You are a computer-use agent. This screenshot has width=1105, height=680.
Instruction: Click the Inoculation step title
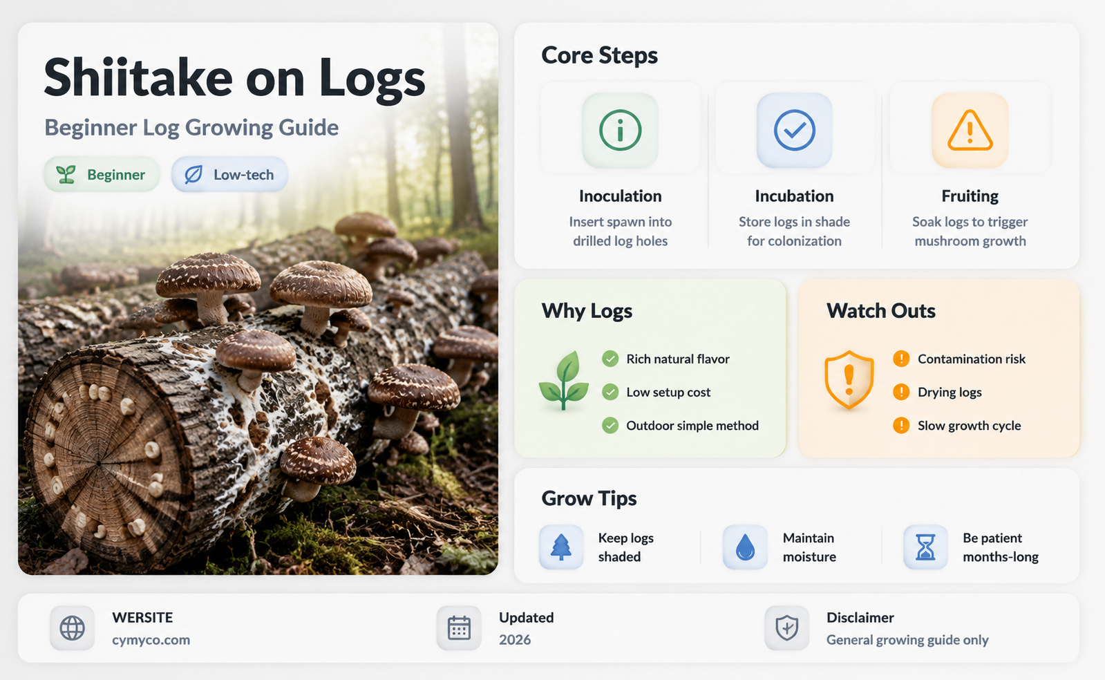coord(620,196)
